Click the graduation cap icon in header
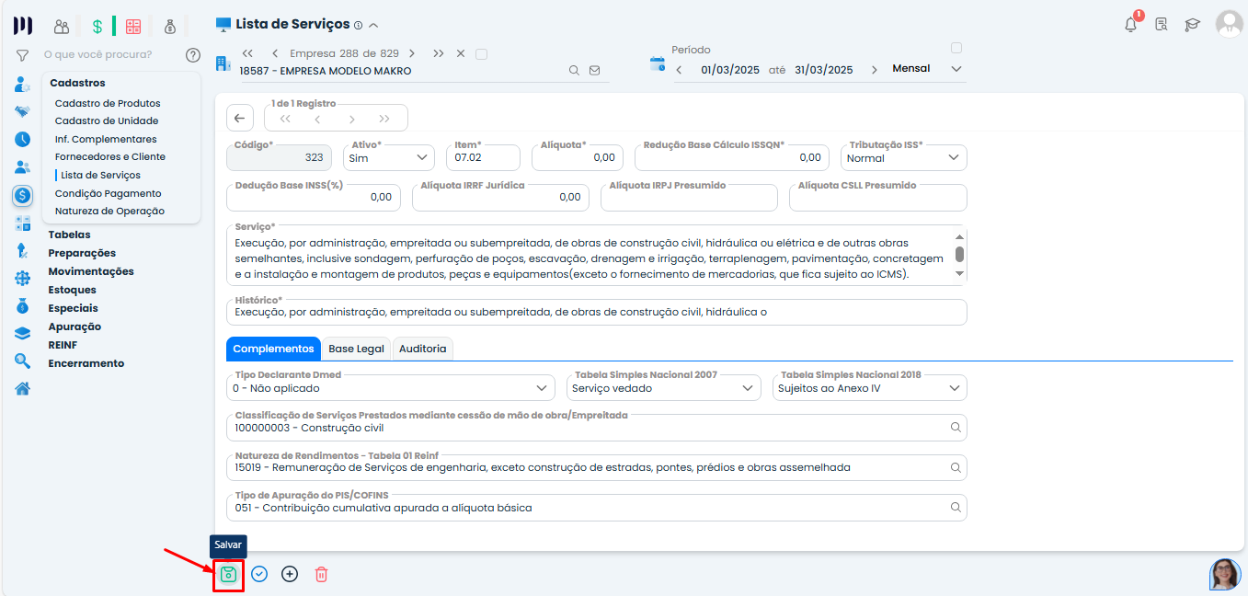Image resolution: width=1248 pixels, height=596 pixels. (x=1193, y=25)
